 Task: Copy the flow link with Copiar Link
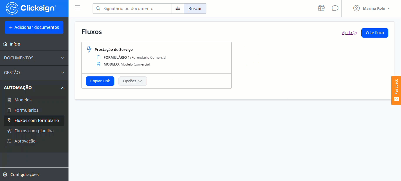(x=100, y=81)
